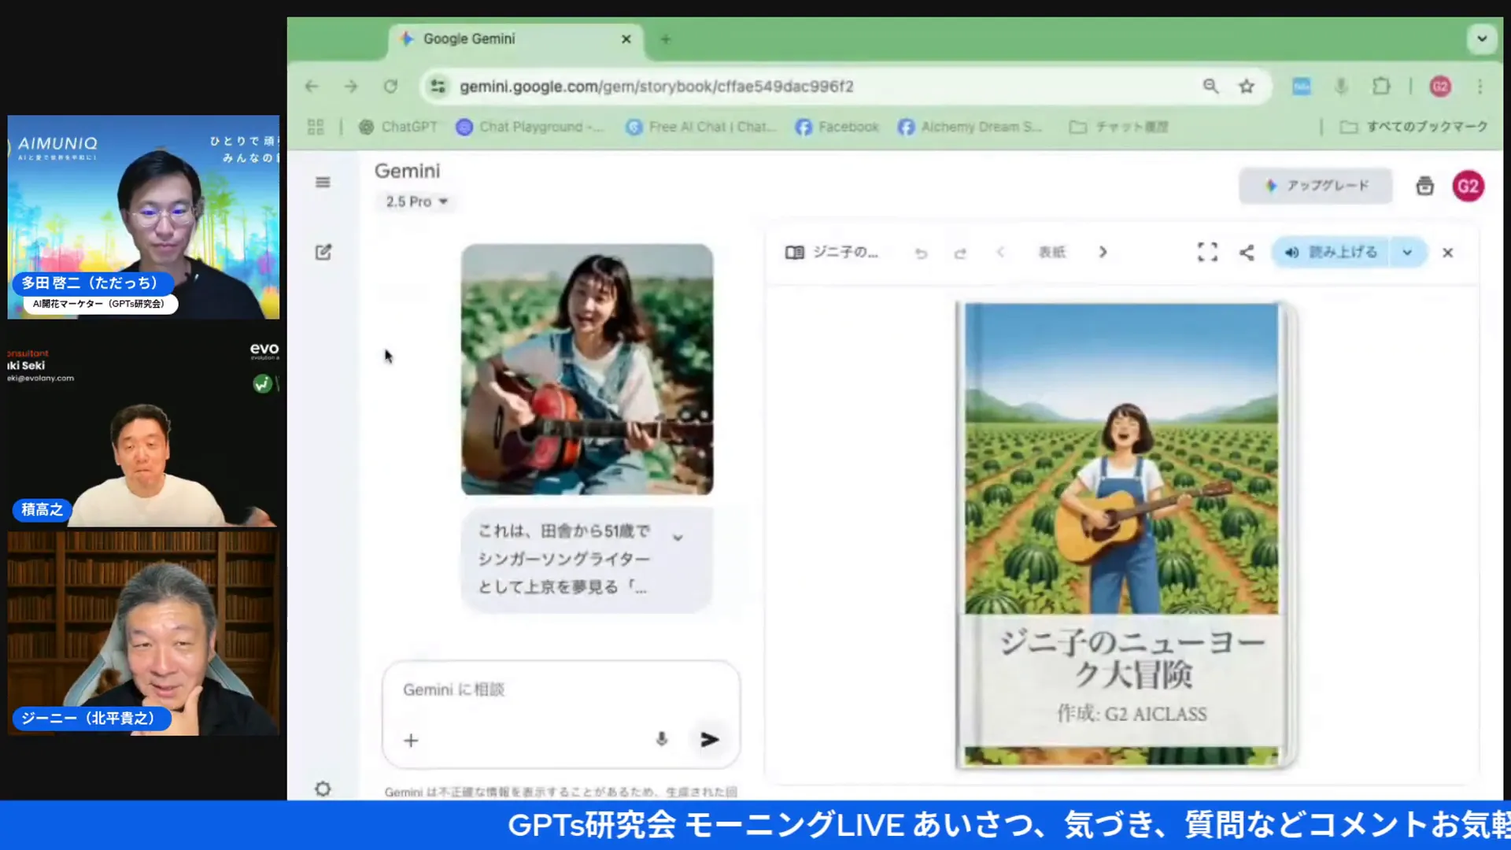Open the apps grid in bookmarks bar

(x=316, y=127)
